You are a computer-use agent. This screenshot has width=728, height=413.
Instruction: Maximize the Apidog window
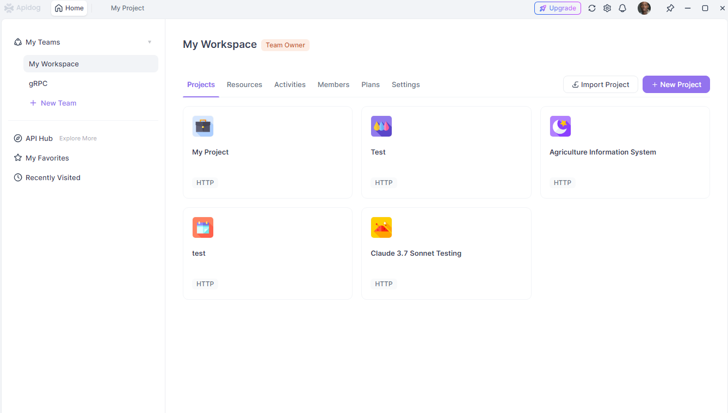(705, 8)
